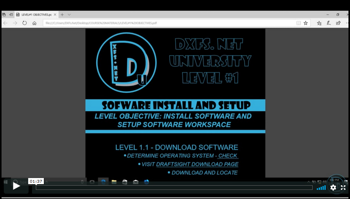This screenshot has height=199, width=350.
Task: Open the Edge share icon
Action: (x=338, y=23)
